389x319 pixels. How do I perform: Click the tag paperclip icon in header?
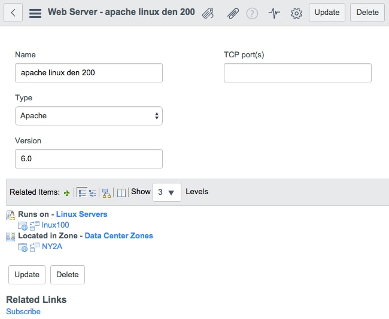click(208, 13)
